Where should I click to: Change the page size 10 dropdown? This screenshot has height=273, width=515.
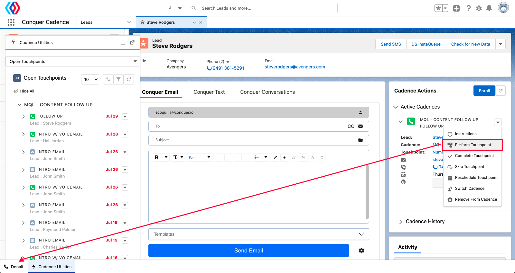pyautogui.click(x=90, y=79)
